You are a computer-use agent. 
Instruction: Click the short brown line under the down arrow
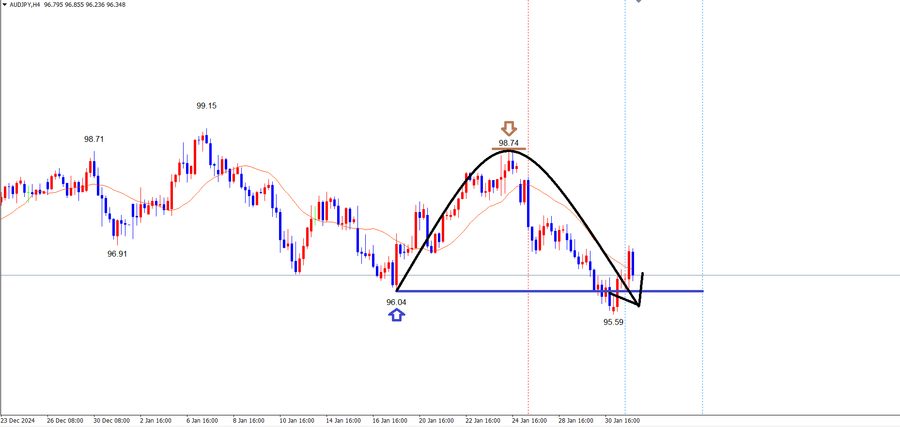pyautogui.click(x=508, y=149)
